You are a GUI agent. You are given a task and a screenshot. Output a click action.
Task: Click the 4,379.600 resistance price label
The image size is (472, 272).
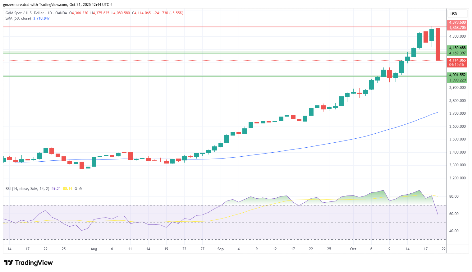pos(457,22)
